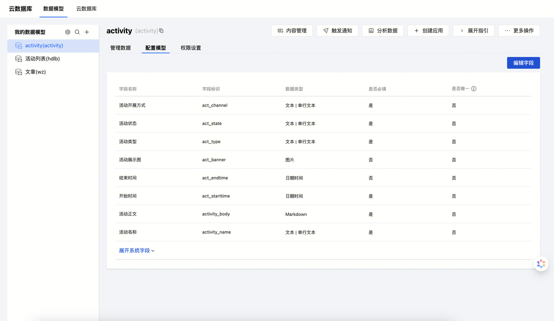This screenshot has height=321, width=554.
Task: Click the 结束时间 field name
Action: tap(128, 178)
